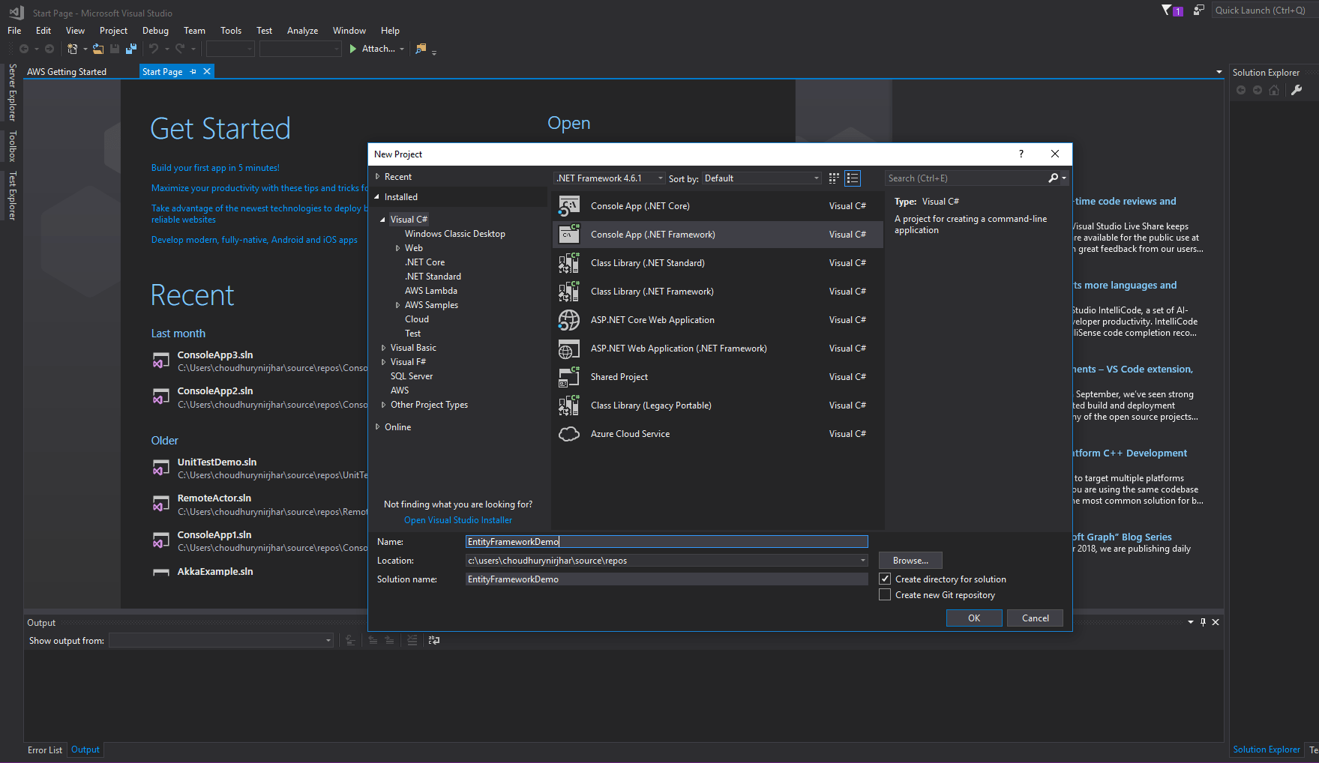The image size is (1319, 763).
Task: Unpin the Start Page tab
Action: click(193, 71)
